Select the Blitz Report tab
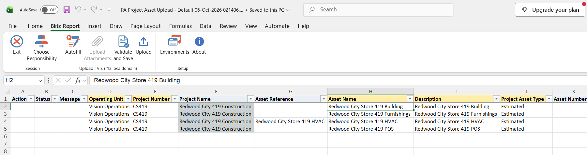 pyautogui.click(x=65, y=26)
